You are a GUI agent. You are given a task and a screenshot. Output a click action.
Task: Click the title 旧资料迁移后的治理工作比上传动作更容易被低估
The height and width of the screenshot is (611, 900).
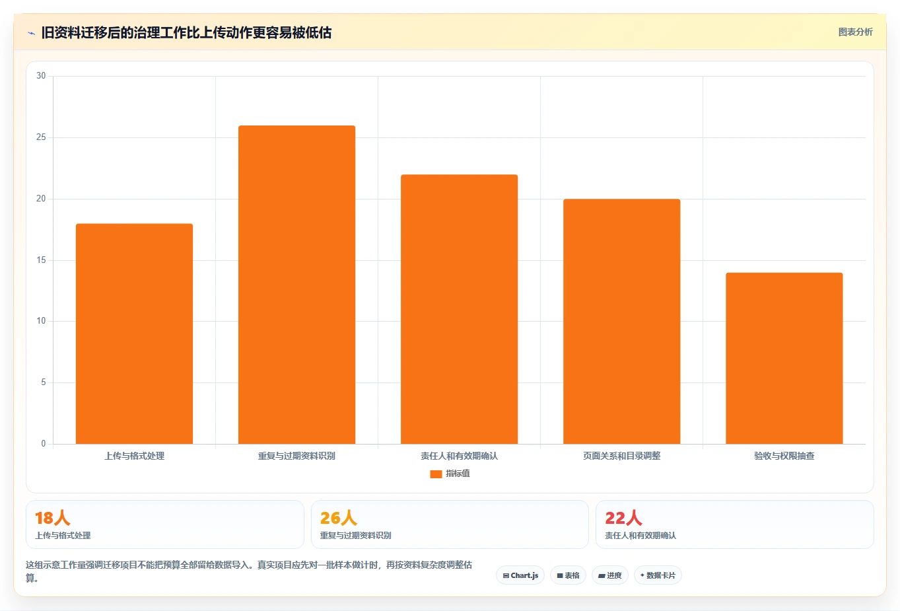click(186, 32)
